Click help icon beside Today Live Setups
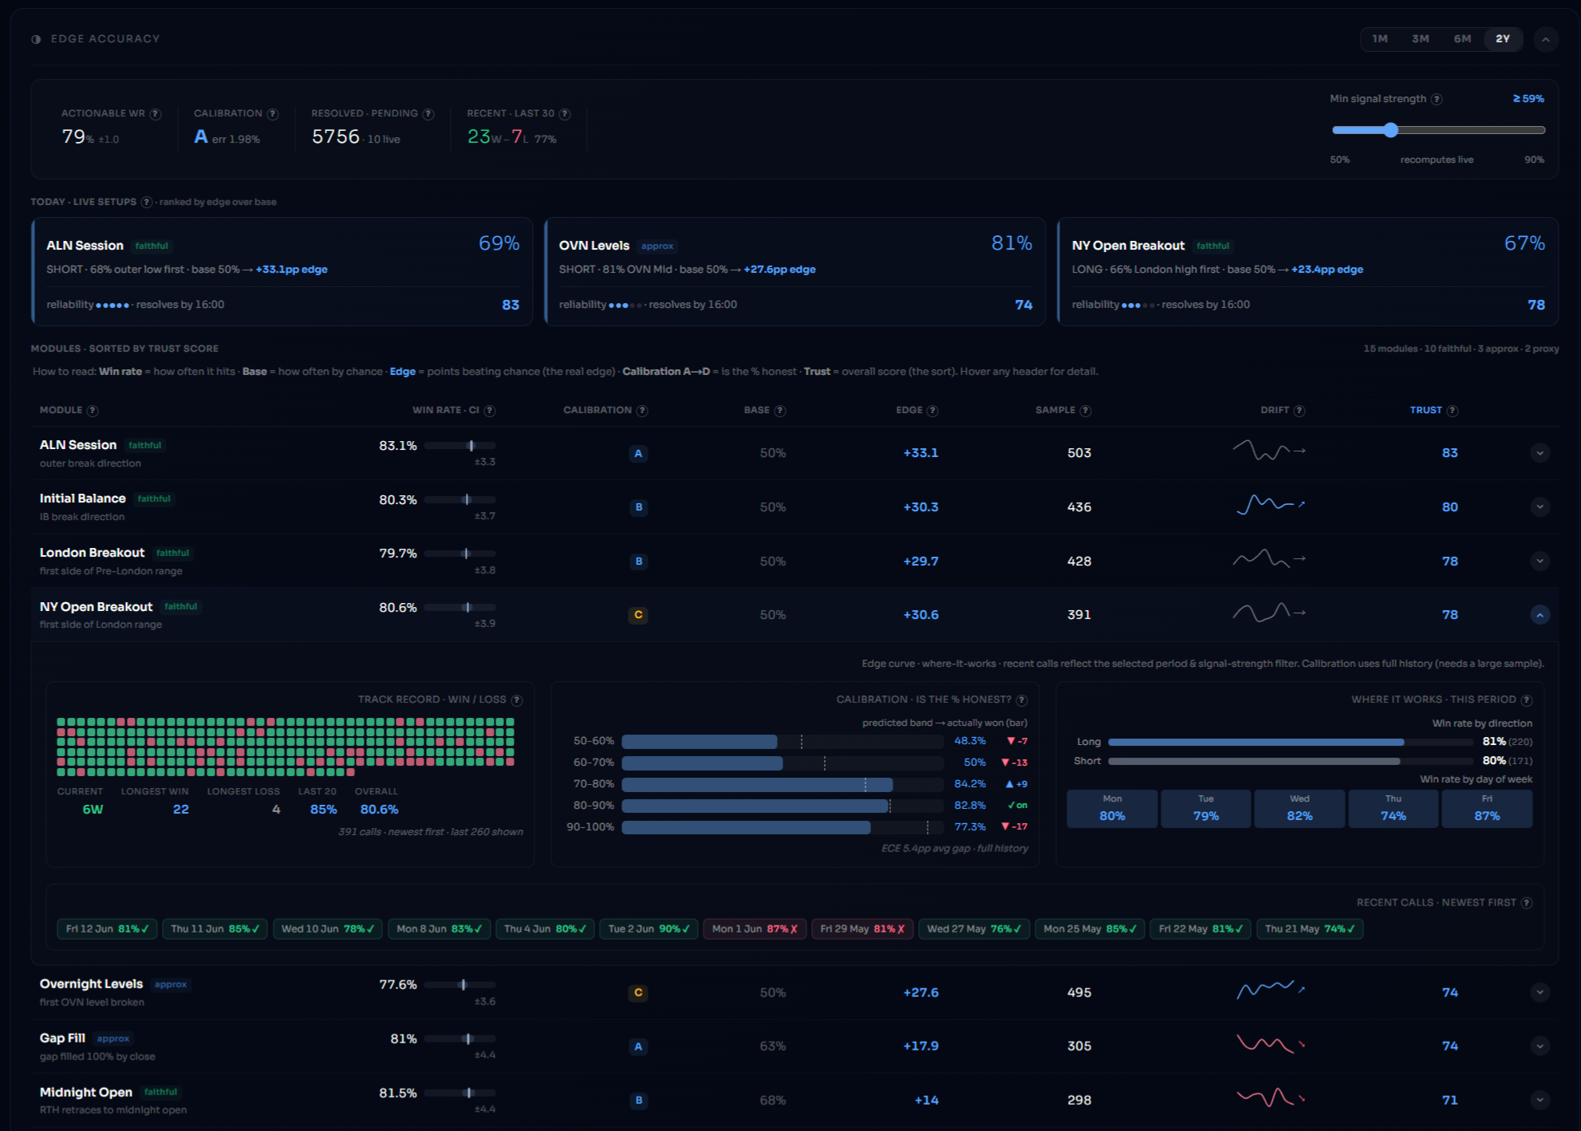1581x1131 pixels. coord(147,202)
